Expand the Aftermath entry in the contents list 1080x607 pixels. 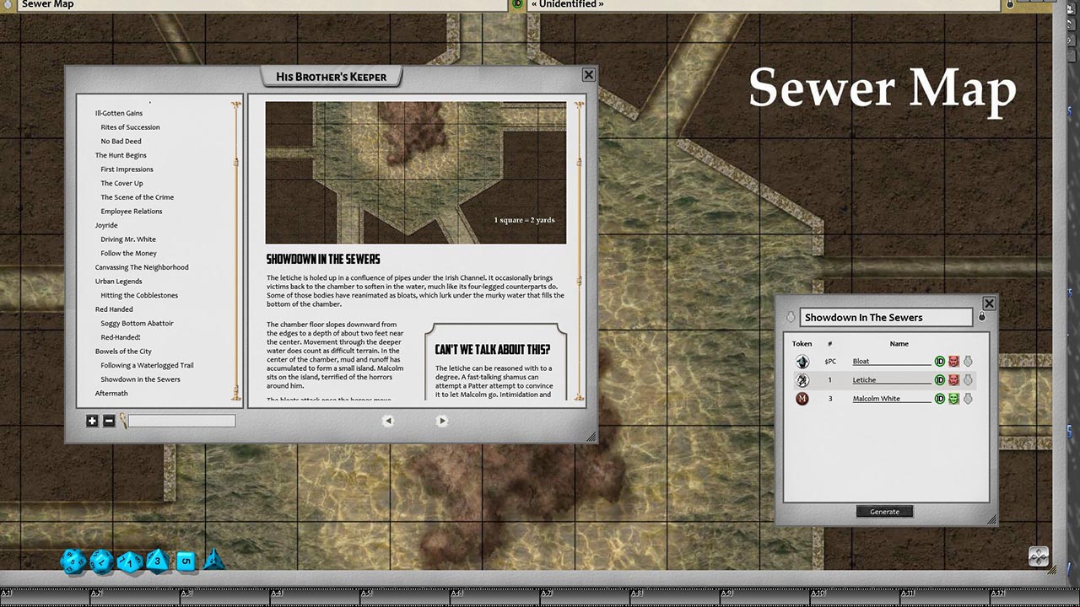point(111,393)
